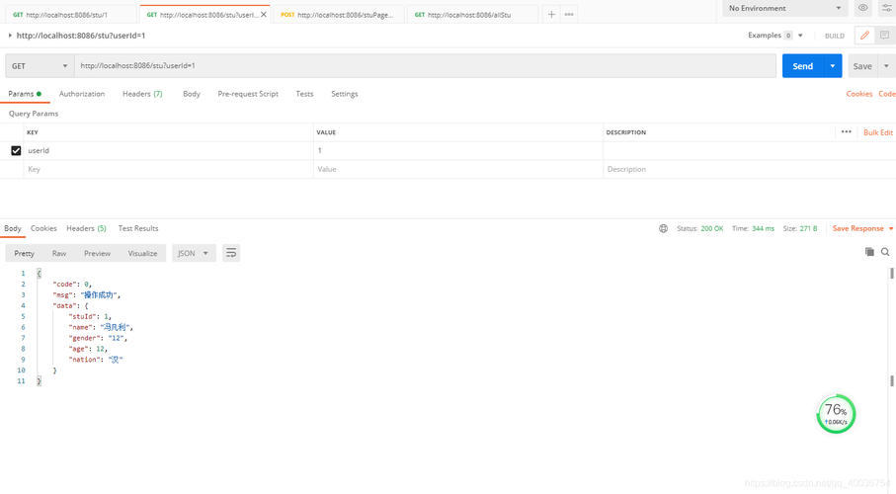Click the "nation" line in response JSON

tap(96, 360)
